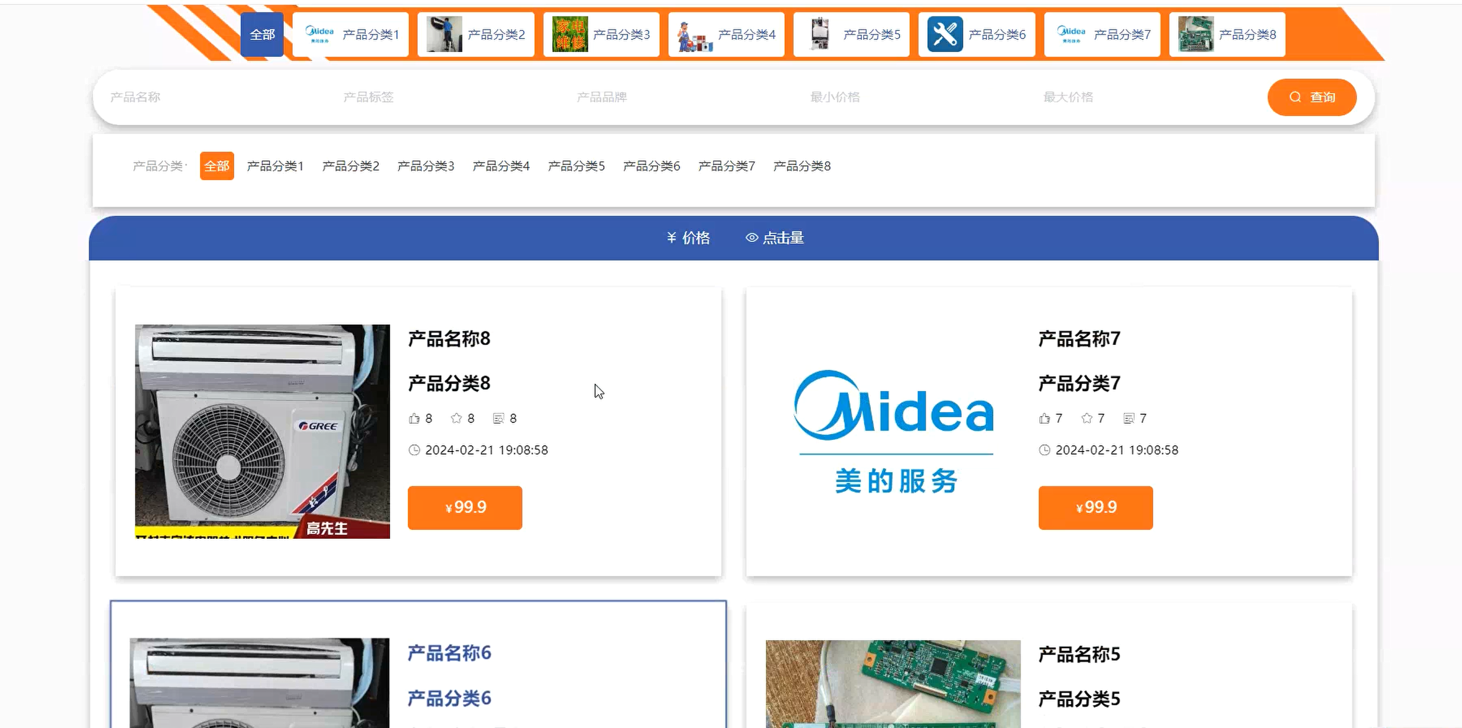This screenshot has width=1462, height=728.
Task: Filter by 产品分类1 in filter row
Action: 275,166
